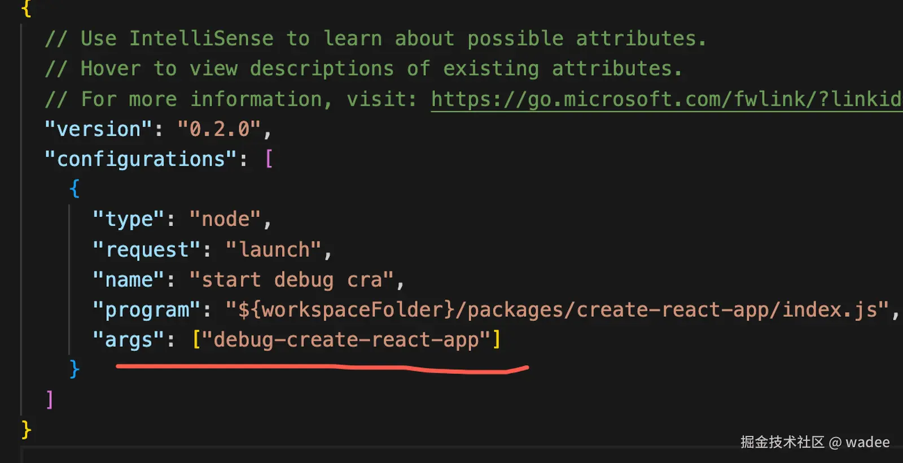Click the "request" property key
The image size is (903, 463).
(147, 250)
